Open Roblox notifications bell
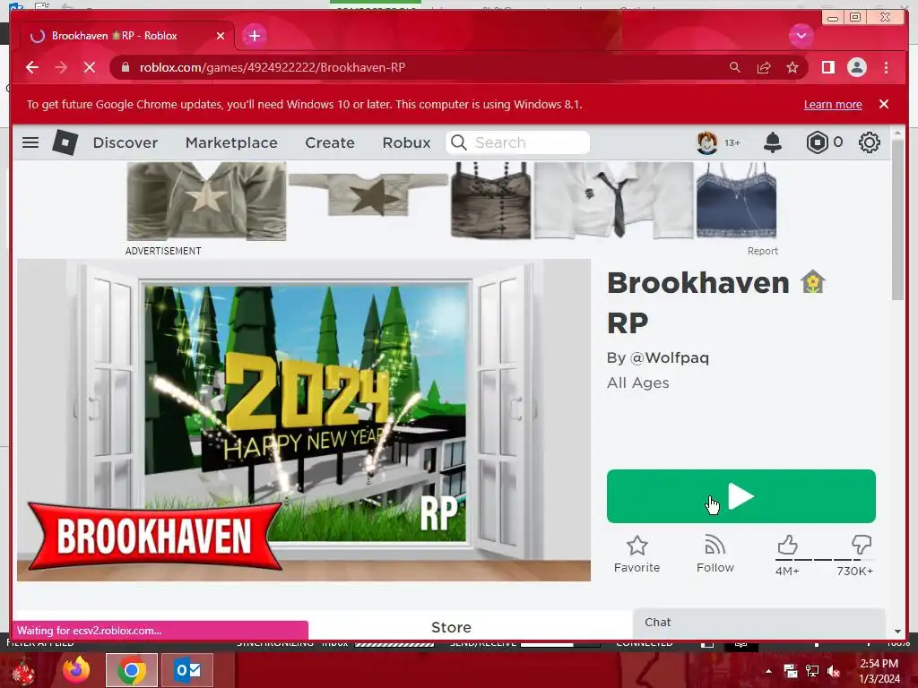918x688 pixels. click(x=773, y=142)
